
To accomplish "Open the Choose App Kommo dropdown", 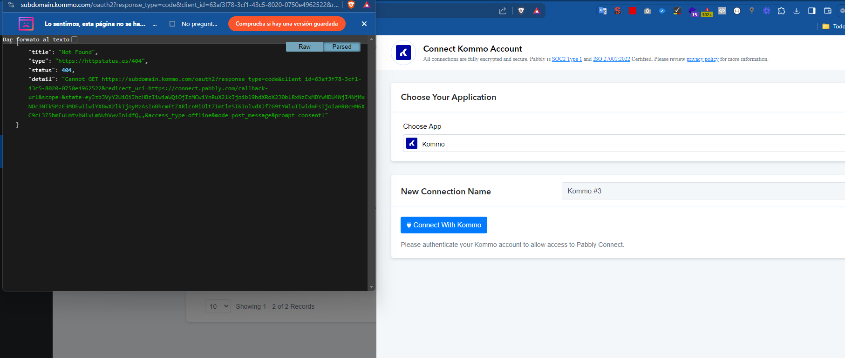I will point(624,143).
